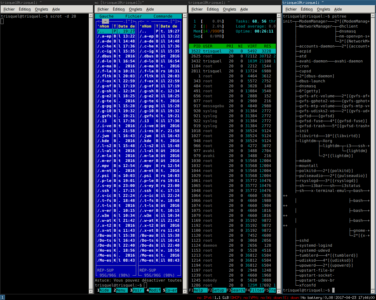The height and width of the screenshot is (300, 376).
Task: Sort by the PID column header in htop
Action: click(x=197, y=46)
